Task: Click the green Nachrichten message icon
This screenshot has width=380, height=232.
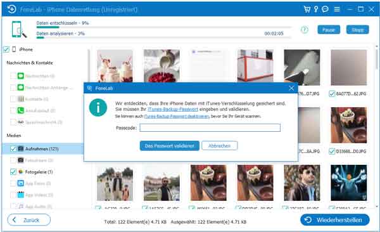Action: point(21,76)
